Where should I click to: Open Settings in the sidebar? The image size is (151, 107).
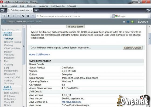[x=9, y=39]
